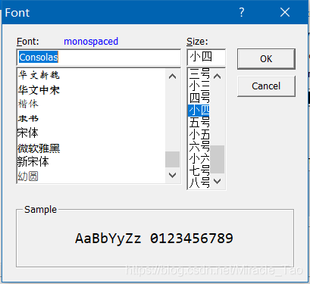Select 幼圆 at bottom of font list
The width and height of the screenshot is (310, 284).
click(x=28, y=176)
